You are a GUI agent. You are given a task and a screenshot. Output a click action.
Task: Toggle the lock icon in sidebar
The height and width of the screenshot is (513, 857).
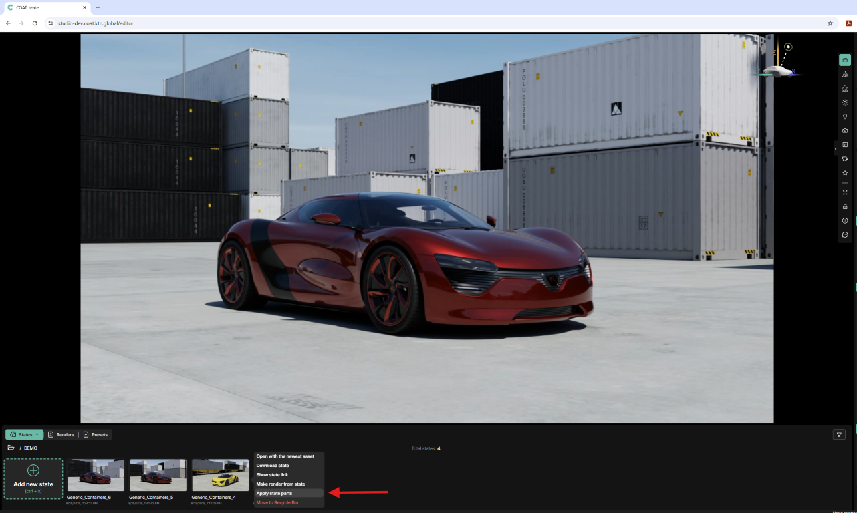[x=845, y=206]
